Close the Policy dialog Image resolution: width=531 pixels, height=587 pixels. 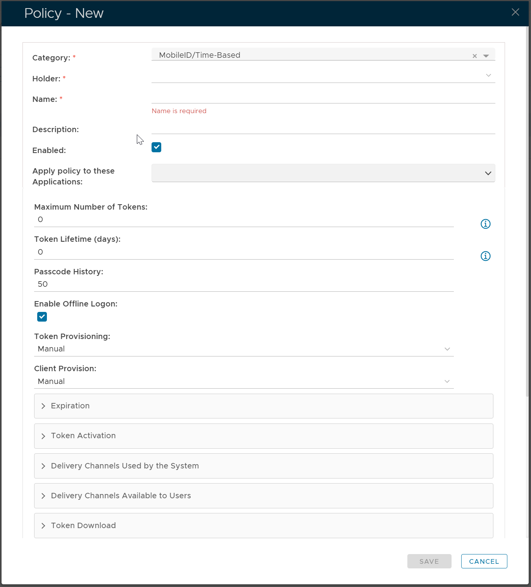click(515, 12)
